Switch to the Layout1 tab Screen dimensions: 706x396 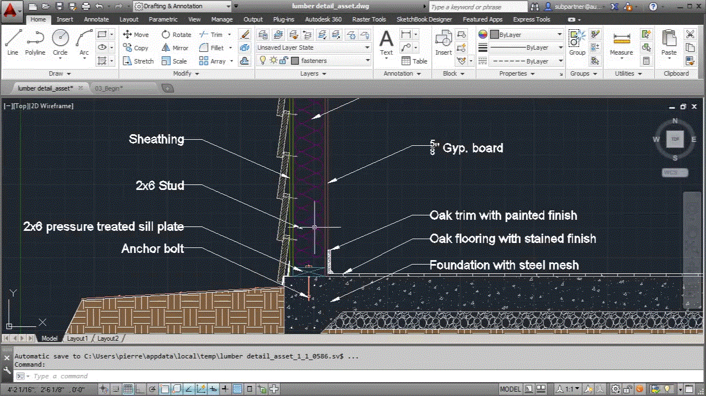77,339
